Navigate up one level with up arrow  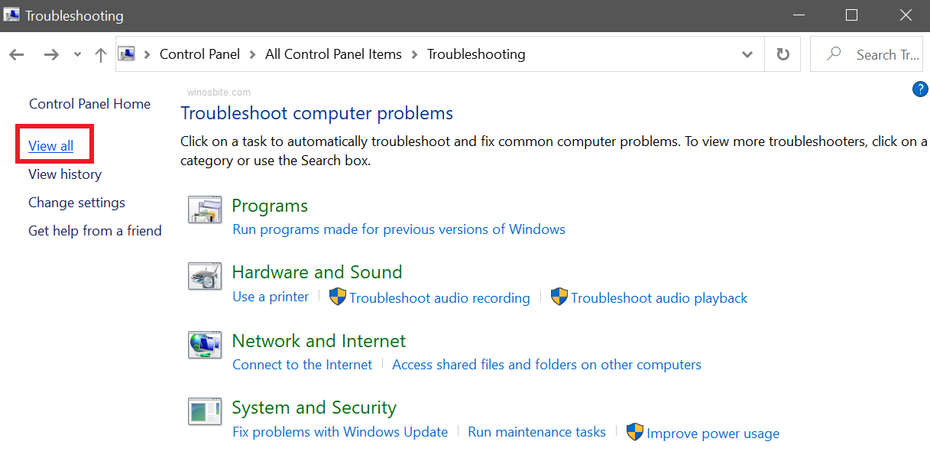click(x=100, y=54)
